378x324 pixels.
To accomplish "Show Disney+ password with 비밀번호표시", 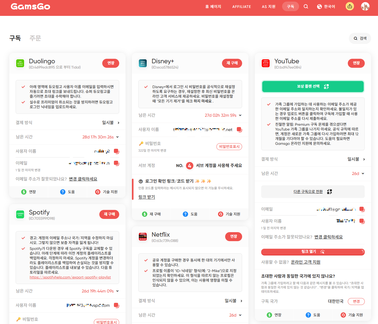I will coord(229,147).
